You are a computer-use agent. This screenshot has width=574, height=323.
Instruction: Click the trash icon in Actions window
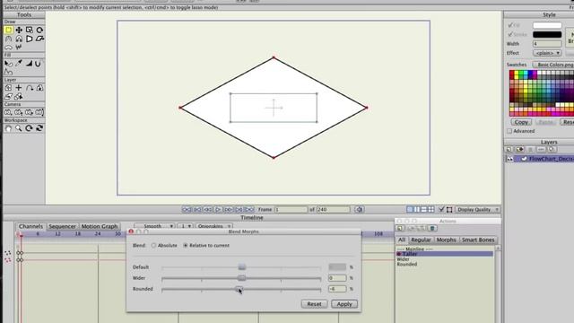(x=432, y=229)
